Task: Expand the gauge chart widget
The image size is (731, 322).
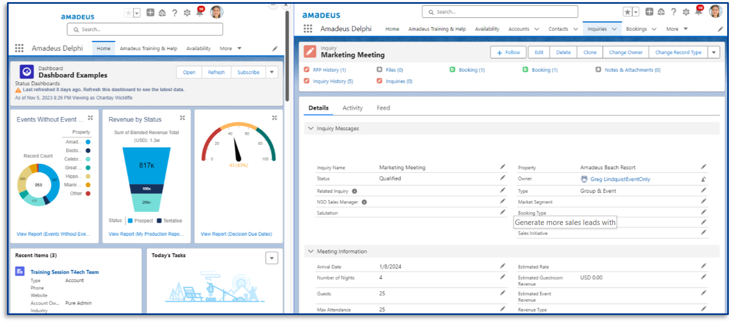Action: tap(275, 118)
